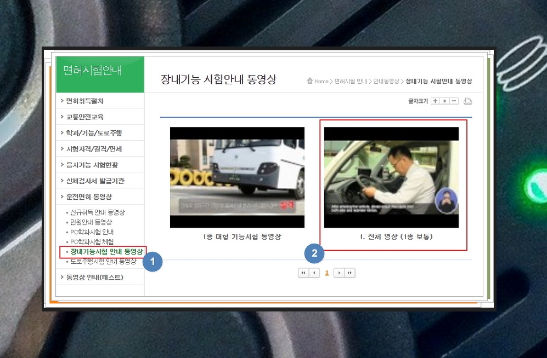Open the driver in car video thumbnail
The image size is (547, 358).
click(x=391, y=177)
